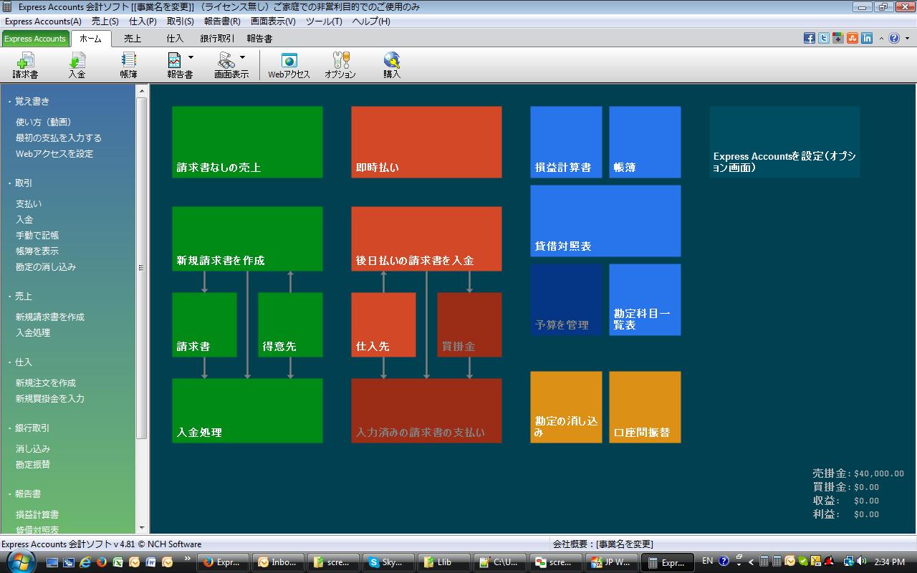The height and width of the screenshot is (573, 917).
Task: Switch to the 売上 tab
Action: click(133, 39)
